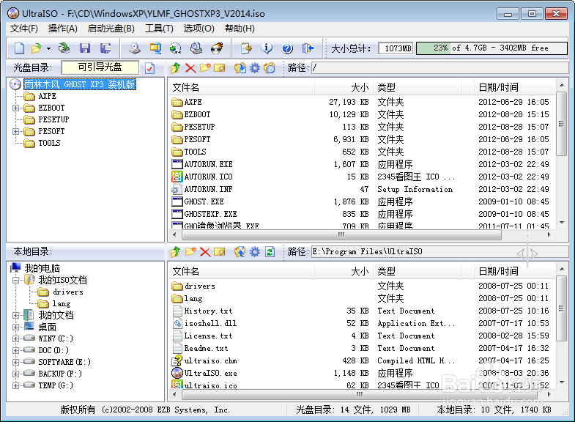Click the Convert image toolbar icon
This screenshot has width=575, height=422.
(176, 48)
